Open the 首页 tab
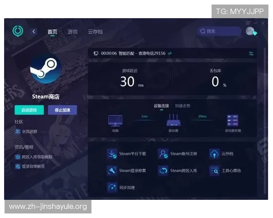Viewport: 273px width, 218px height. (x=52, y=32)
